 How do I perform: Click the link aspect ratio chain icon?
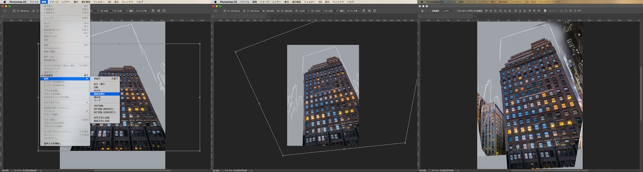coord(278,11)
